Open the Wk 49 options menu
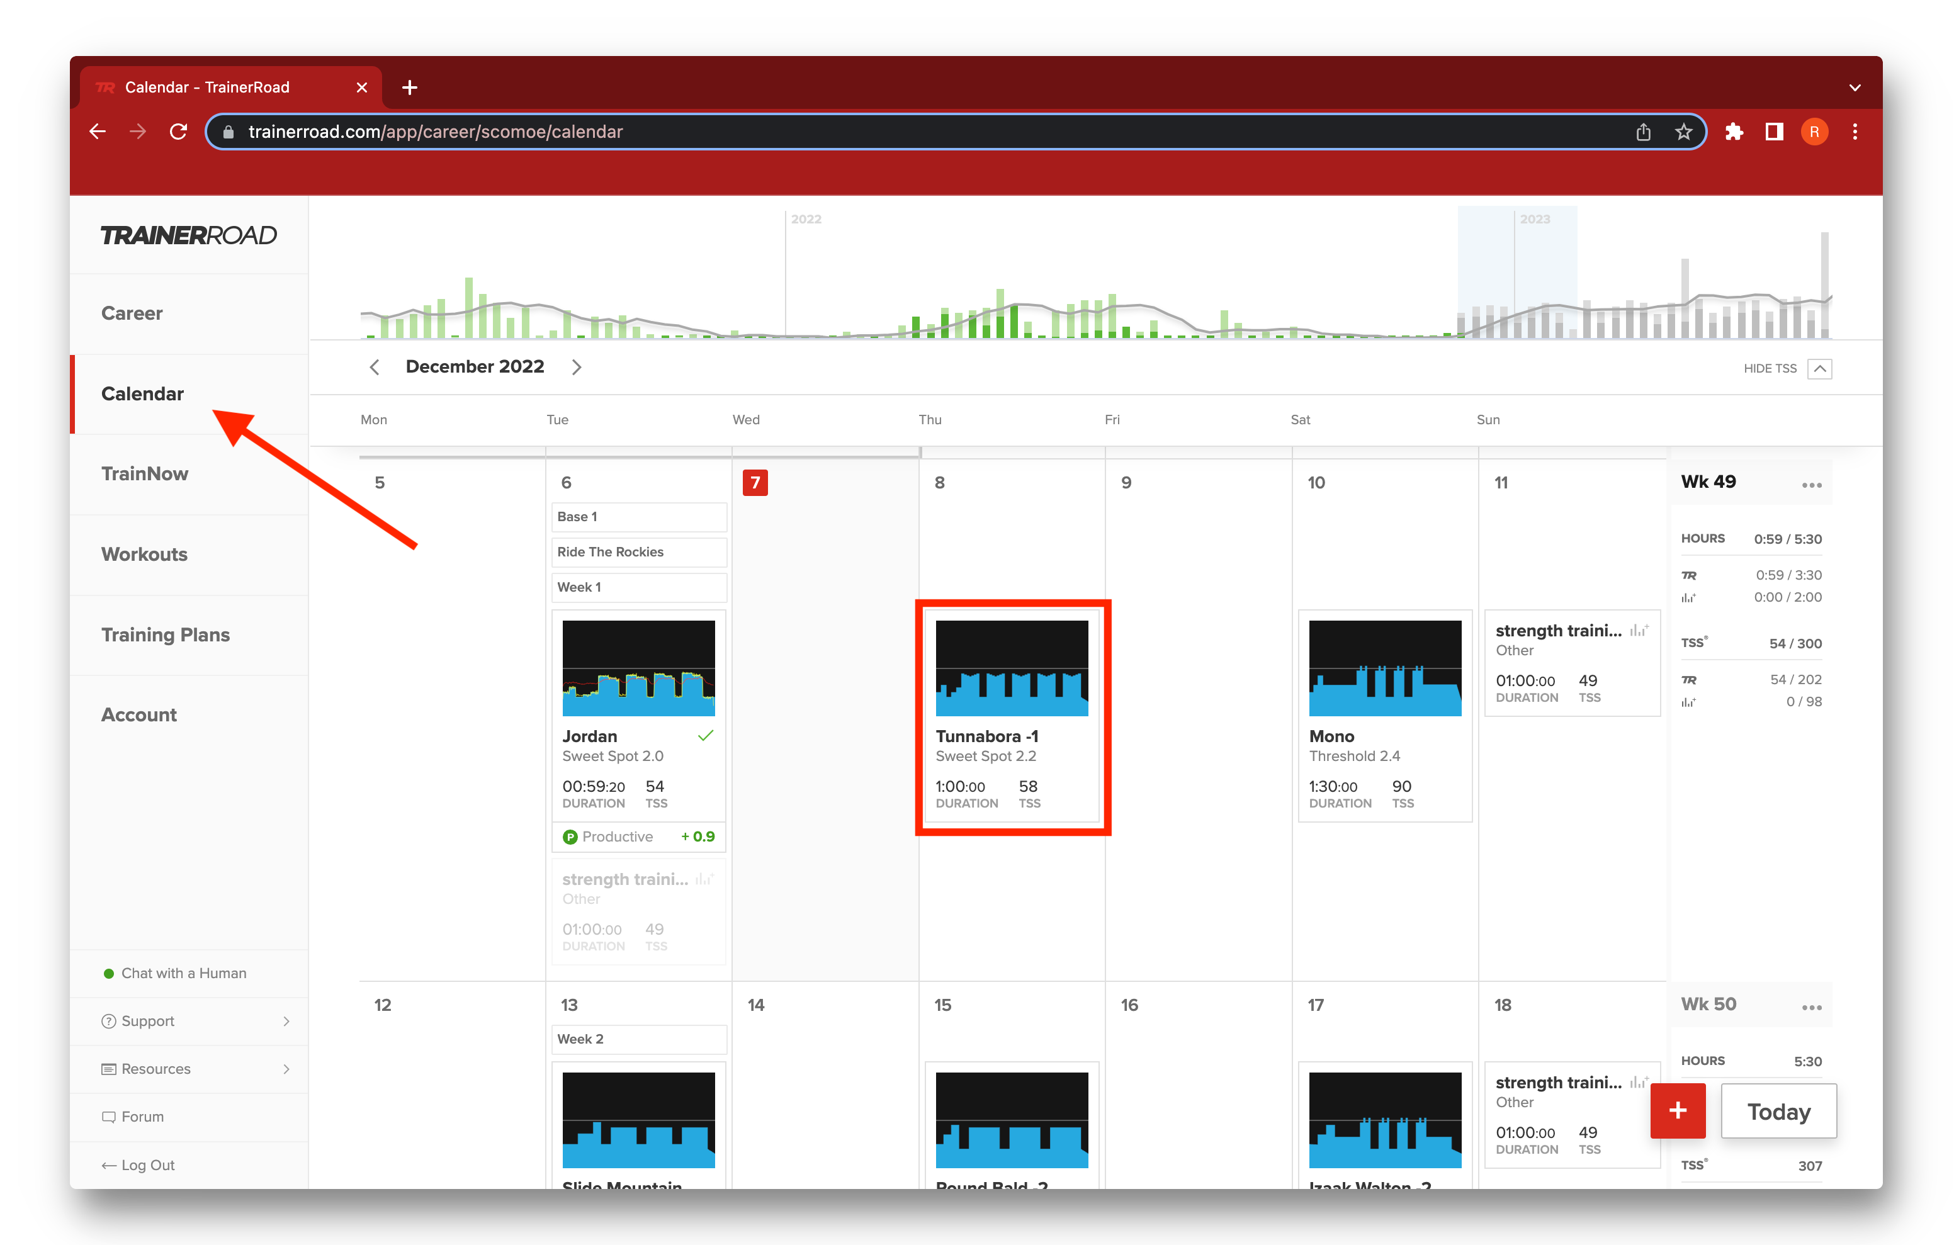 coord(1811,485)
